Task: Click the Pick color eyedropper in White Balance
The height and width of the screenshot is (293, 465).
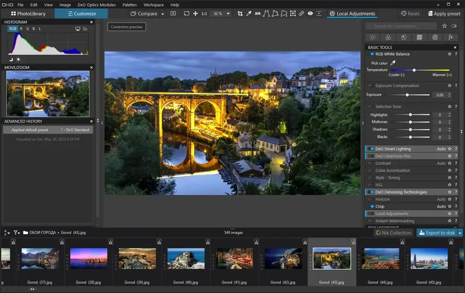Action: (392, 63)
